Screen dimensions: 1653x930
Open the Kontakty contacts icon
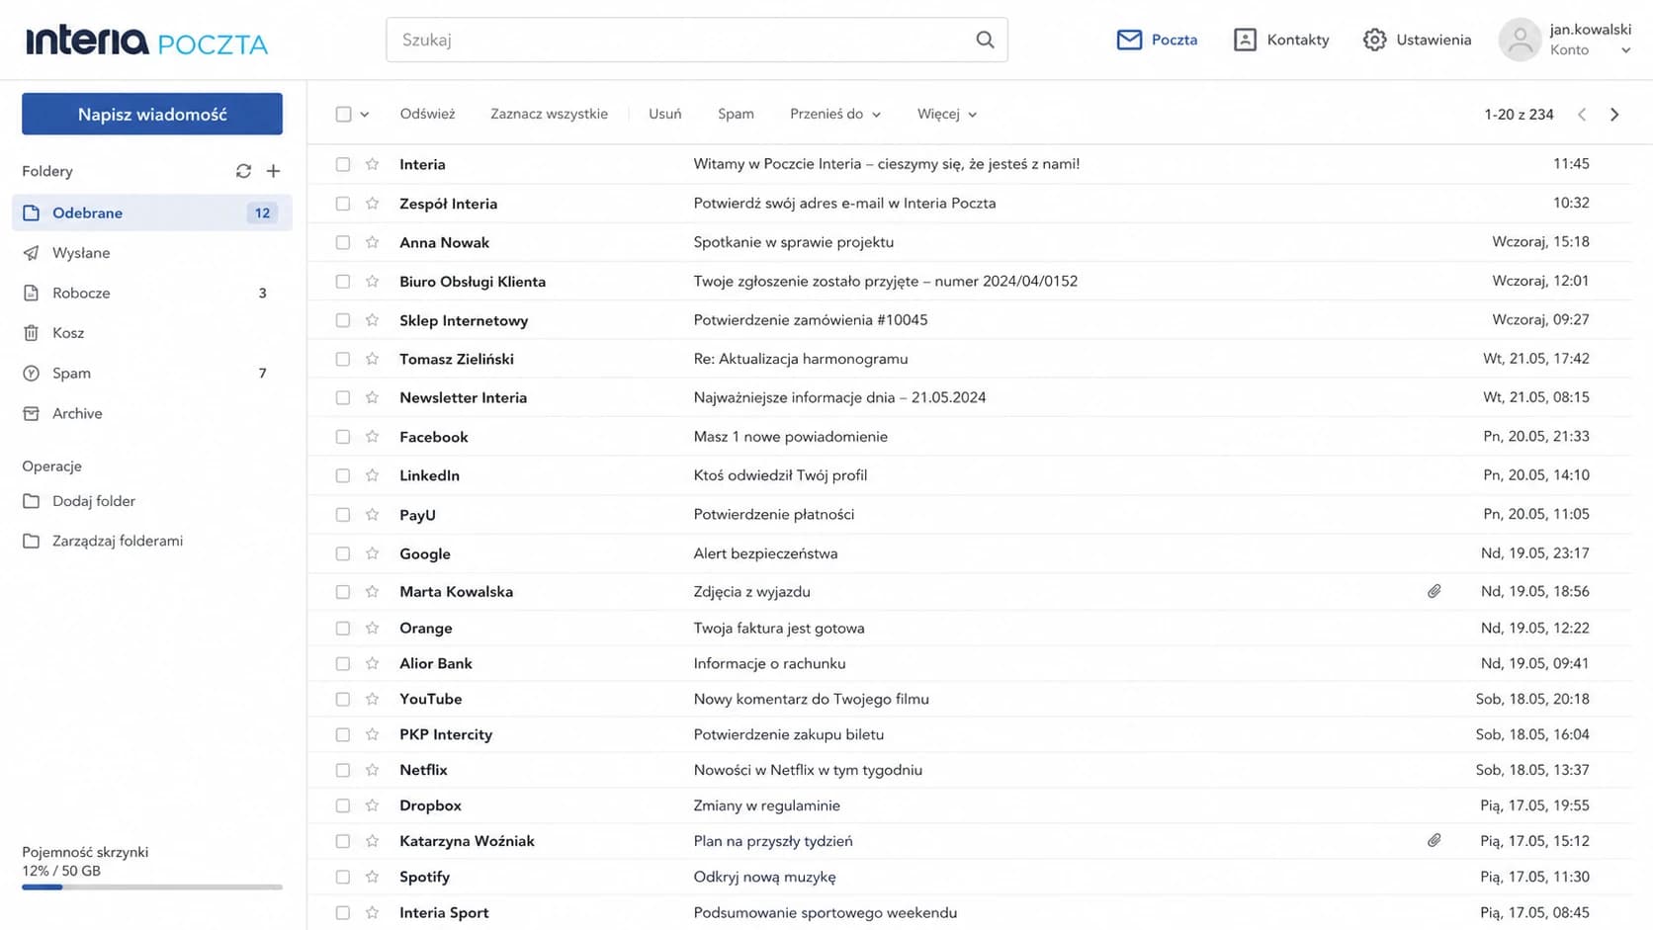1245,40
